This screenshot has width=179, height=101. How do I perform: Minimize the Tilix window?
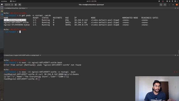click(x=169, y=5)
